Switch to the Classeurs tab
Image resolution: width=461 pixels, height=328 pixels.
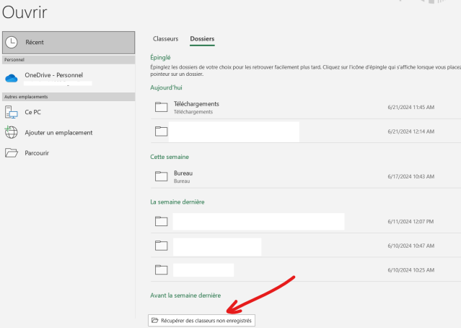click(165, 39)
